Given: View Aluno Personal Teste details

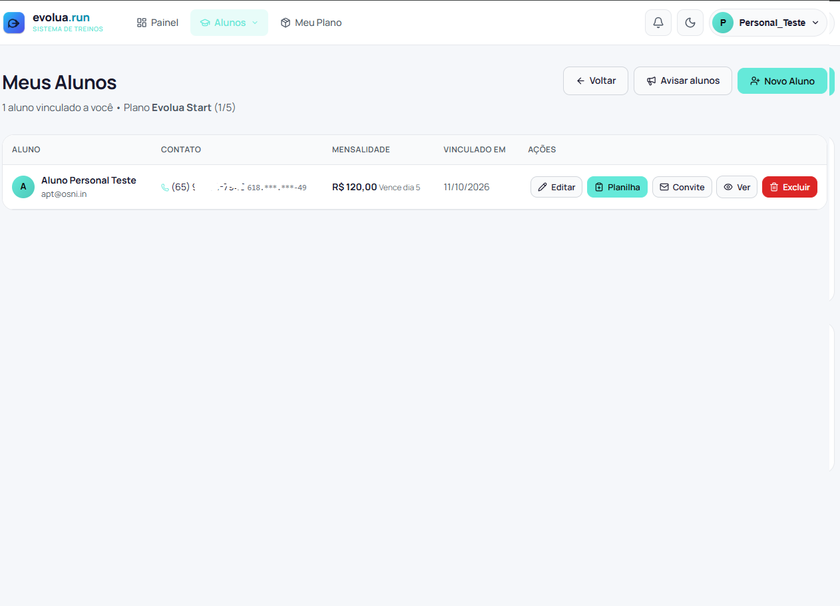Looking at the screenshot, I should 737,187.
